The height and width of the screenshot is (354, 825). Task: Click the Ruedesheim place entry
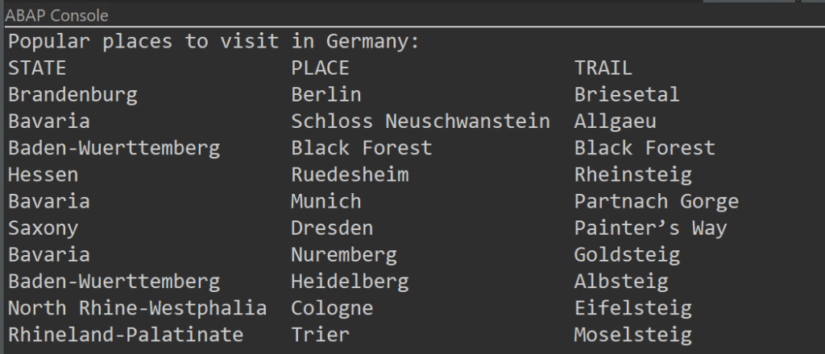coord(350,175)
